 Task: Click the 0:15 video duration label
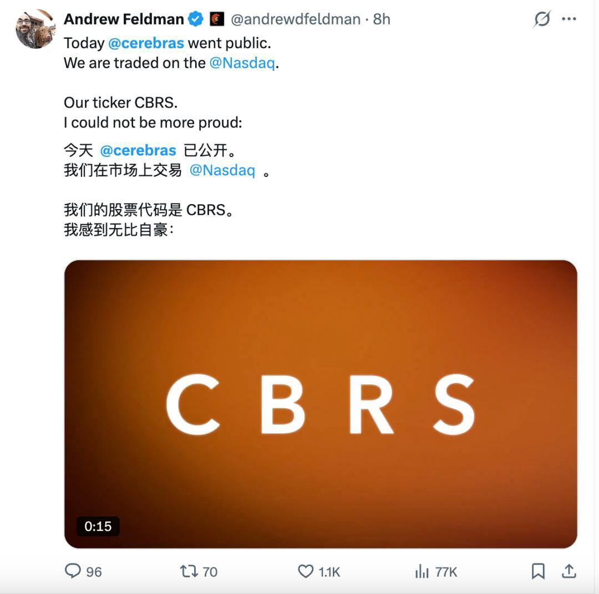[98, 526]
